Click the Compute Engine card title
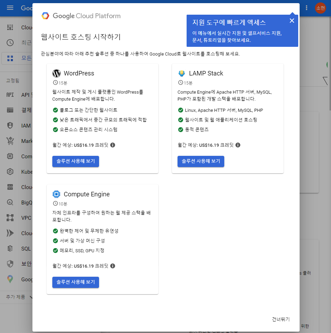This screenshot has width=331, height=333. pos(87,194)
